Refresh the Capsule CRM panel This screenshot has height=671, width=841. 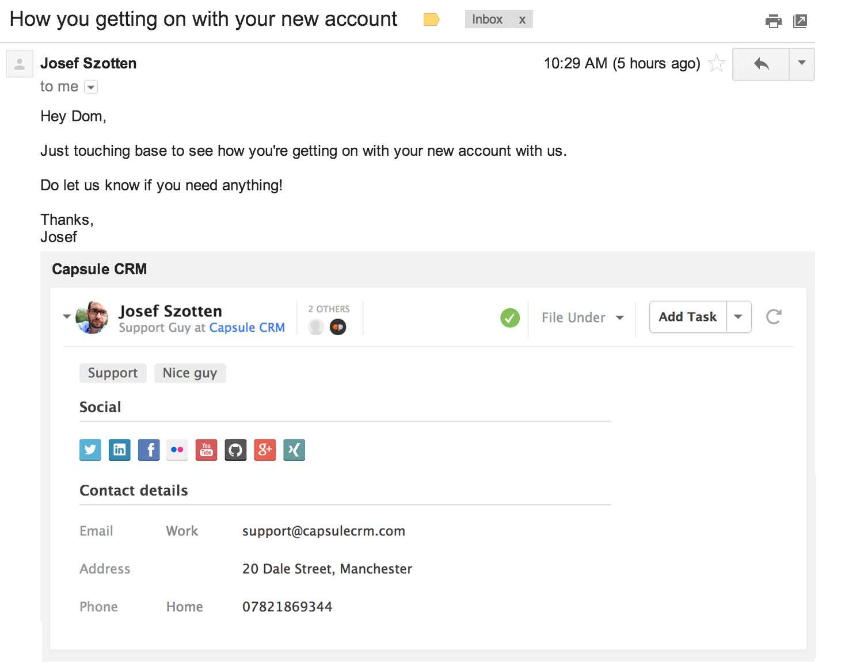pos(774,317)
